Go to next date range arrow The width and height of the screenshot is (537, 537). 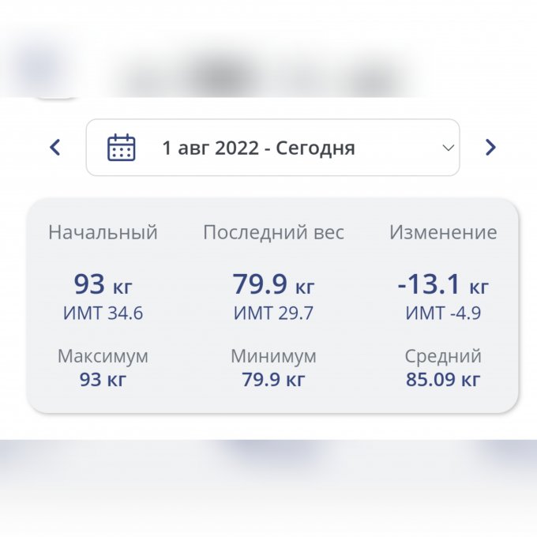click(490, 147)
